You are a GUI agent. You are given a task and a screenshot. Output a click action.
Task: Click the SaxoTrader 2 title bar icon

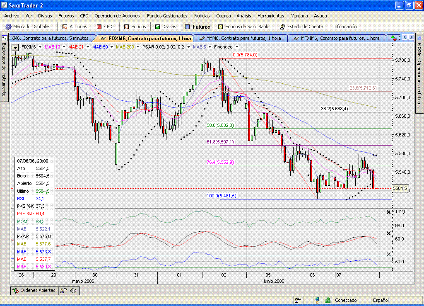(4, 5)
